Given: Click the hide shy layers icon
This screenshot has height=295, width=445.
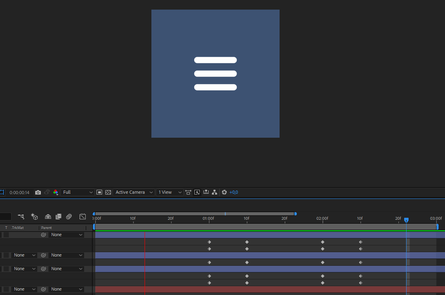Looking at the screenshot, I should 48,217.
